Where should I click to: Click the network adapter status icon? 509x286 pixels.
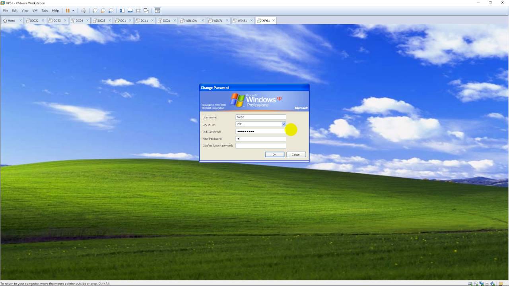[x=481, y=284]
